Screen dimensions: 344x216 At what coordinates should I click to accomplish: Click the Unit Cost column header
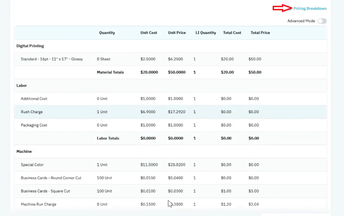pos(149,33)
